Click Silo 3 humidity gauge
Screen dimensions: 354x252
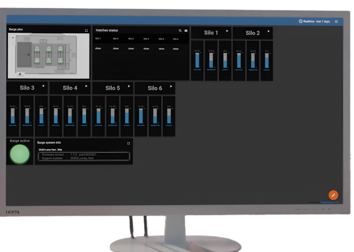[41, 116]
